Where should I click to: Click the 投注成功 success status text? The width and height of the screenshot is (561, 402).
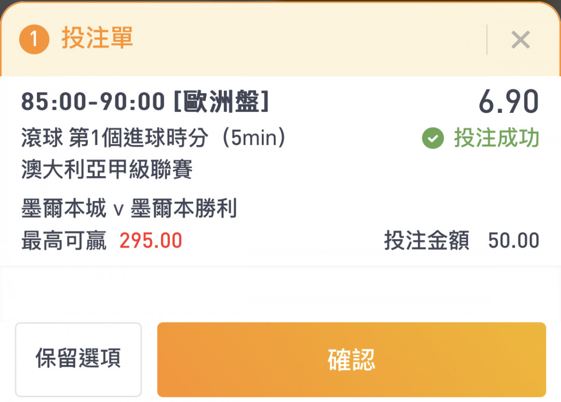coord(497,138)
